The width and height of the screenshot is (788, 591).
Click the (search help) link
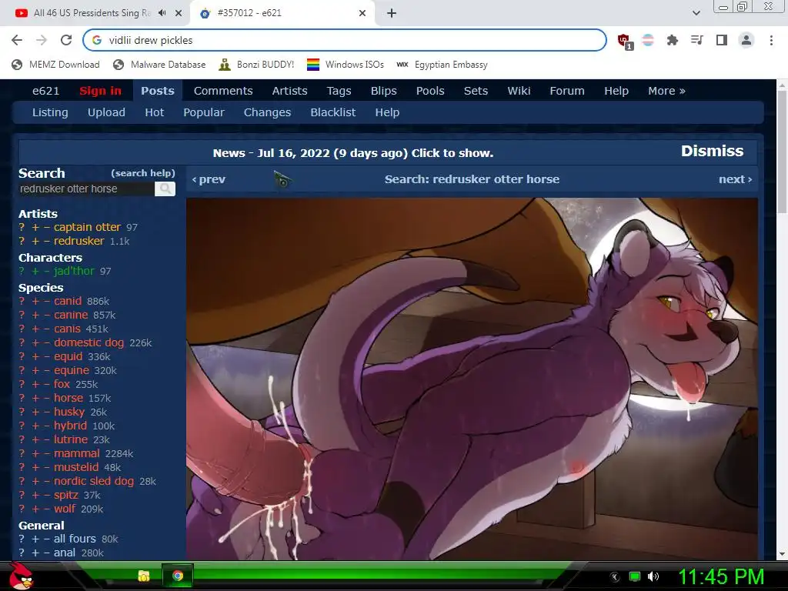pyautogui.click(x=142, y=173)
